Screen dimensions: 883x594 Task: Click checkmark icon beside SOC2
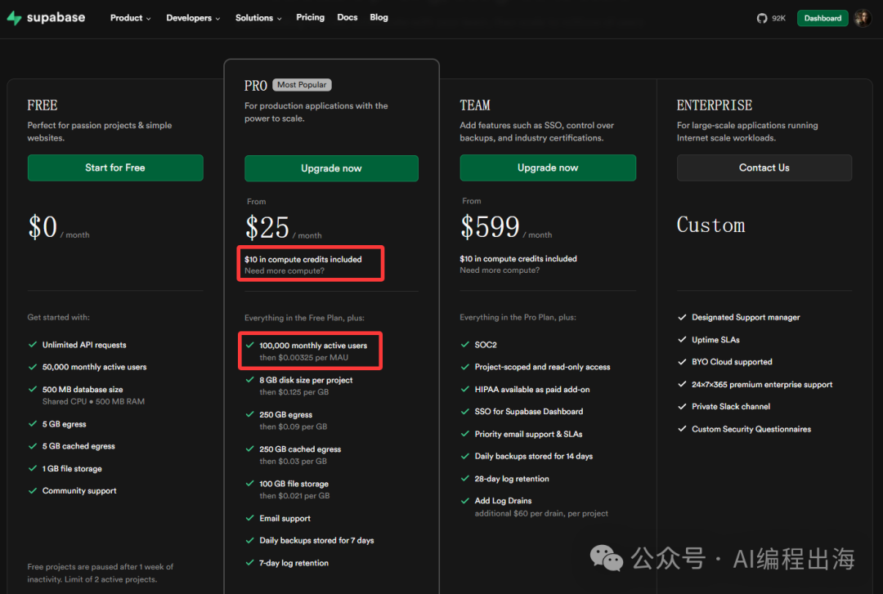tap(466, 345)
